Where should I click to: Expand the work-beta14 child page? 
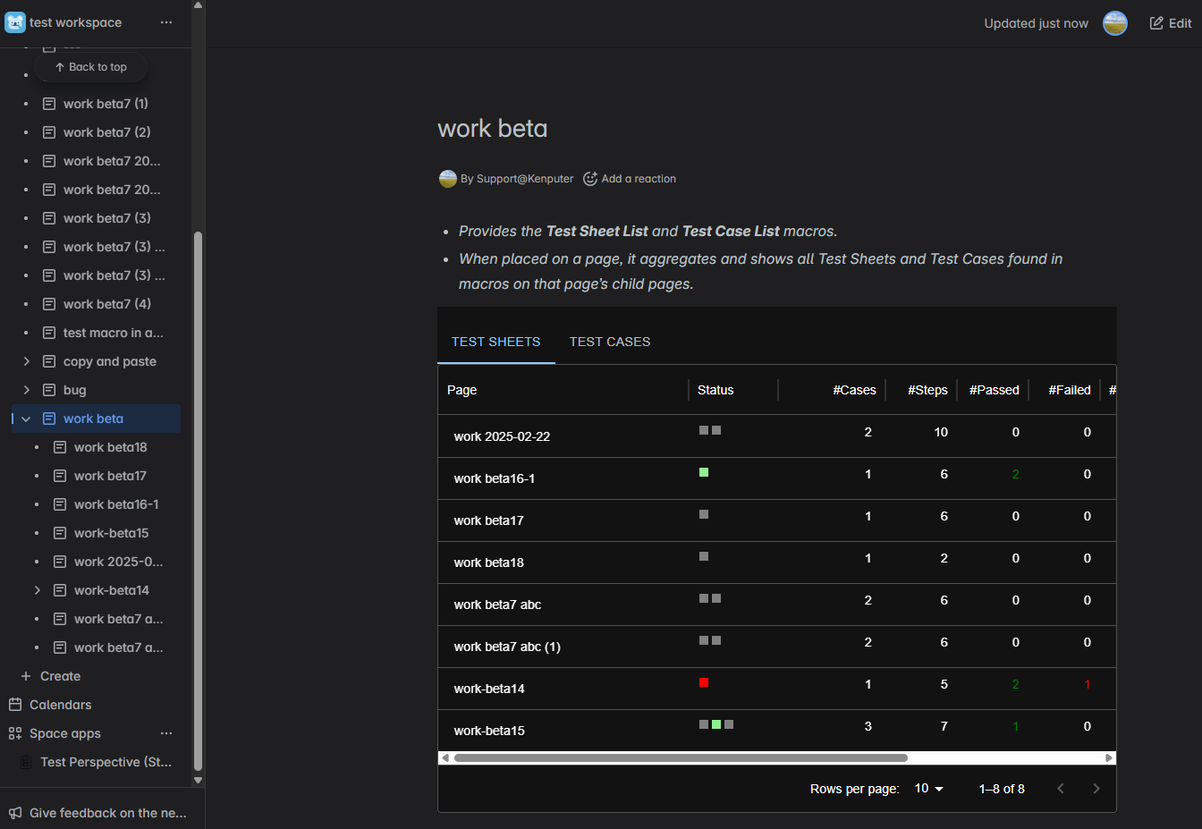pyautogui.click(x=38, y=590)
